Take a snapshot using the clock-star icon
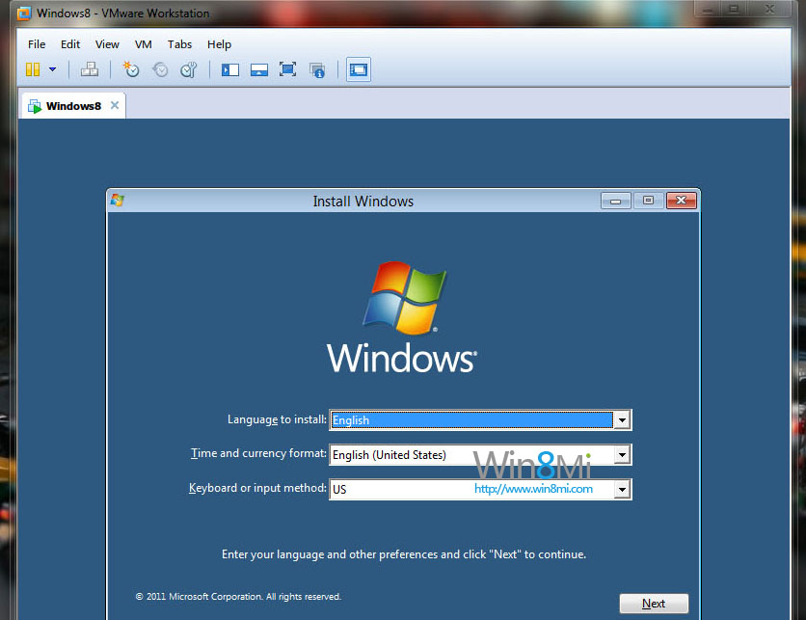806x620 pixels. [131, 69]
